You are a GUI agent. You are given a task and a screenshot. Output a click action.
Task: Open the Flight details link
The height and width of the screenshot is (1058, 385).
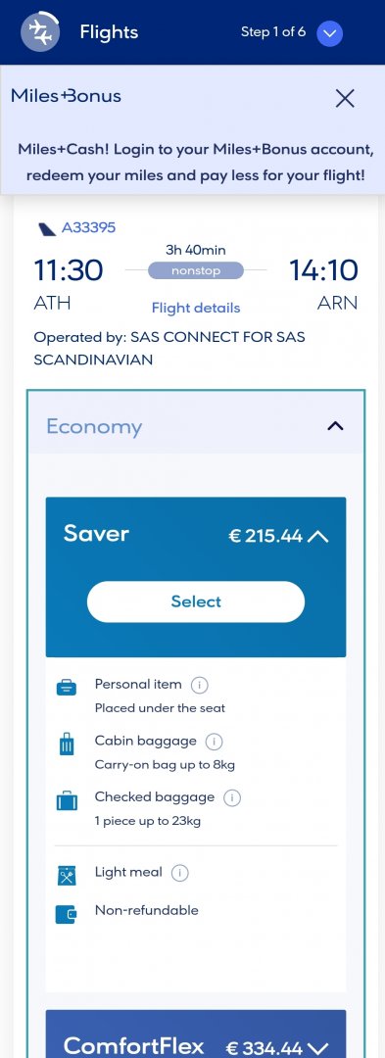(196, 309)
